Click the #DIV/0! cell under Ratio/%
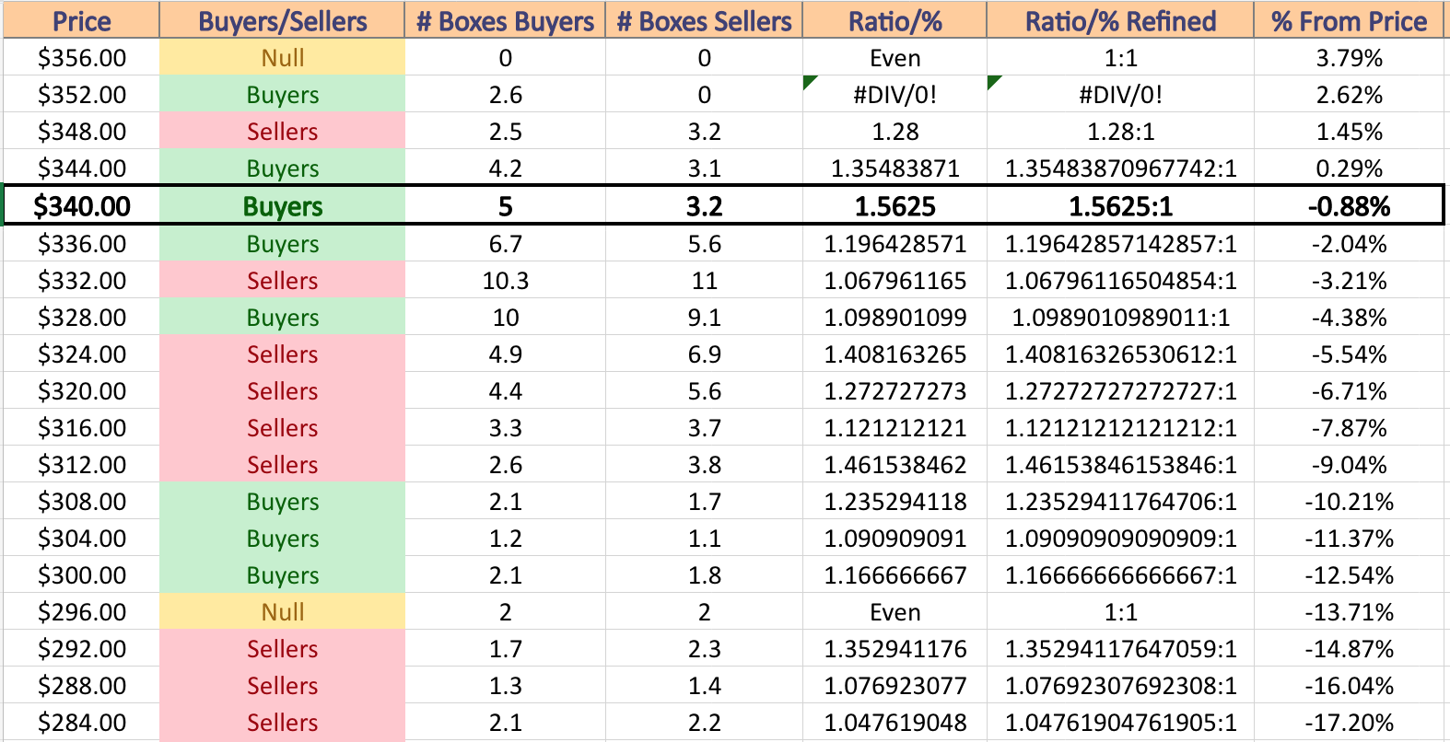This screenshot has height=742, width=1450. coord(895,95)
